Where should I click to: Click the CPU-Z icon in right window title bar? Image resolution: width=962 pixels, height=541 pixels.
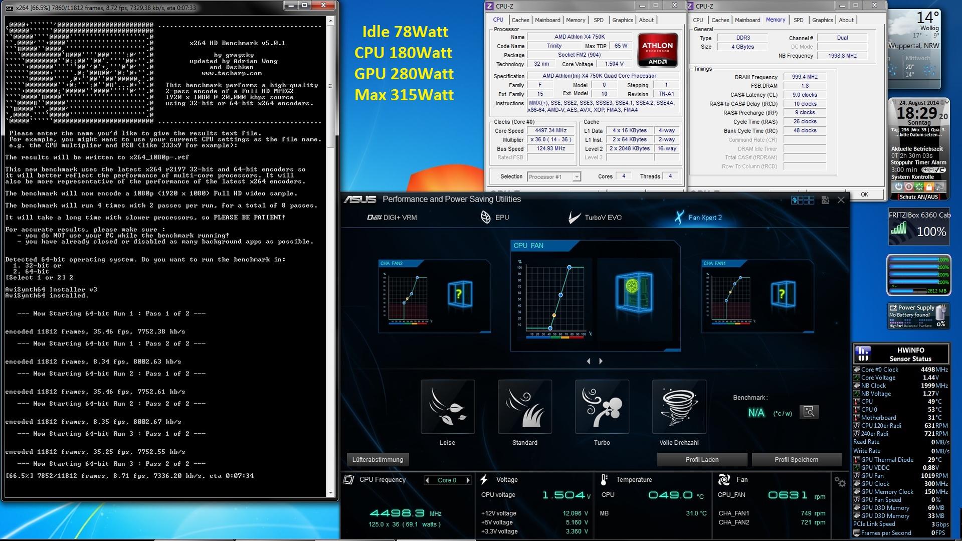(690, 6)
